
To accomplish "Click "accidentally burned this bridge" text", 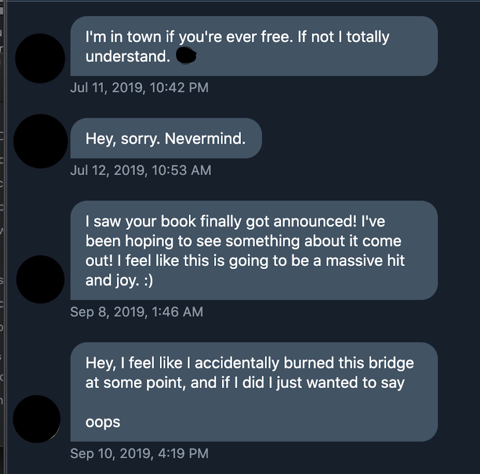I will [304, 363].
